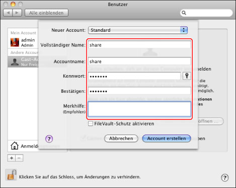Add a new user with plus button
Screen dimensions: 236x188
point(12,158)
